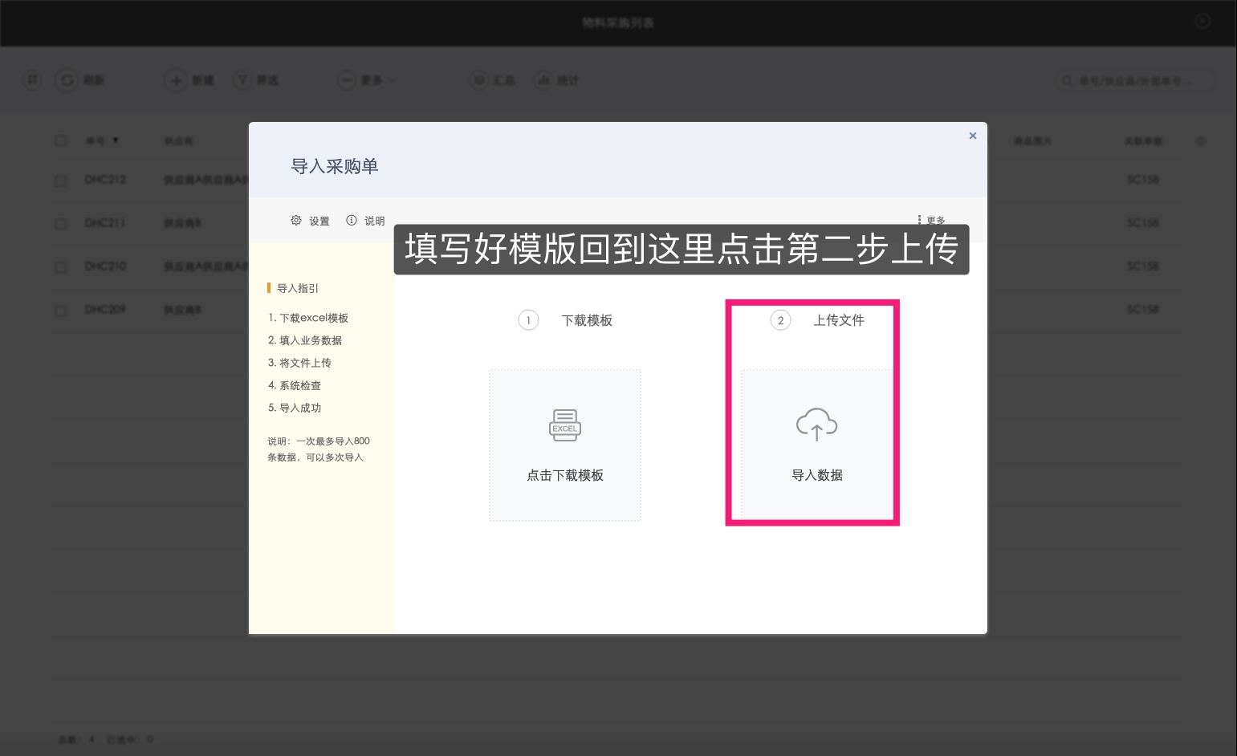The image size is (1237, 756).
Task: Click the 新建 plus icon
Action: click(176, 80)
